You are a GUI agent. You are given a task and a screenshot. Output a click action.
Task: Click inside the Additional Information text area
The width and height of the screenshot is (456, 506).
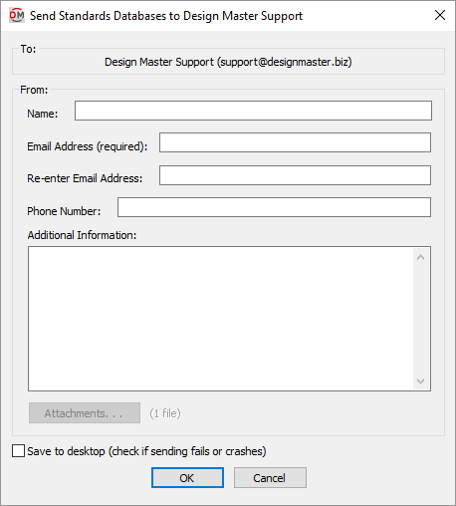coord(221,319)
